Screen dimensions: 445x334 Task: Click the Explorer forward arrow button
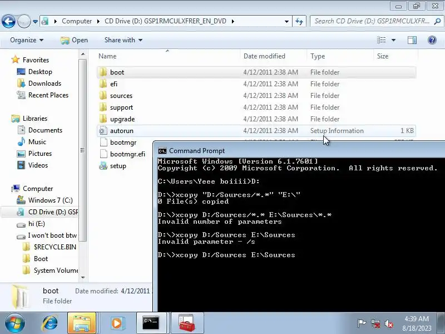pyautogui.click(x=24, y=21)
